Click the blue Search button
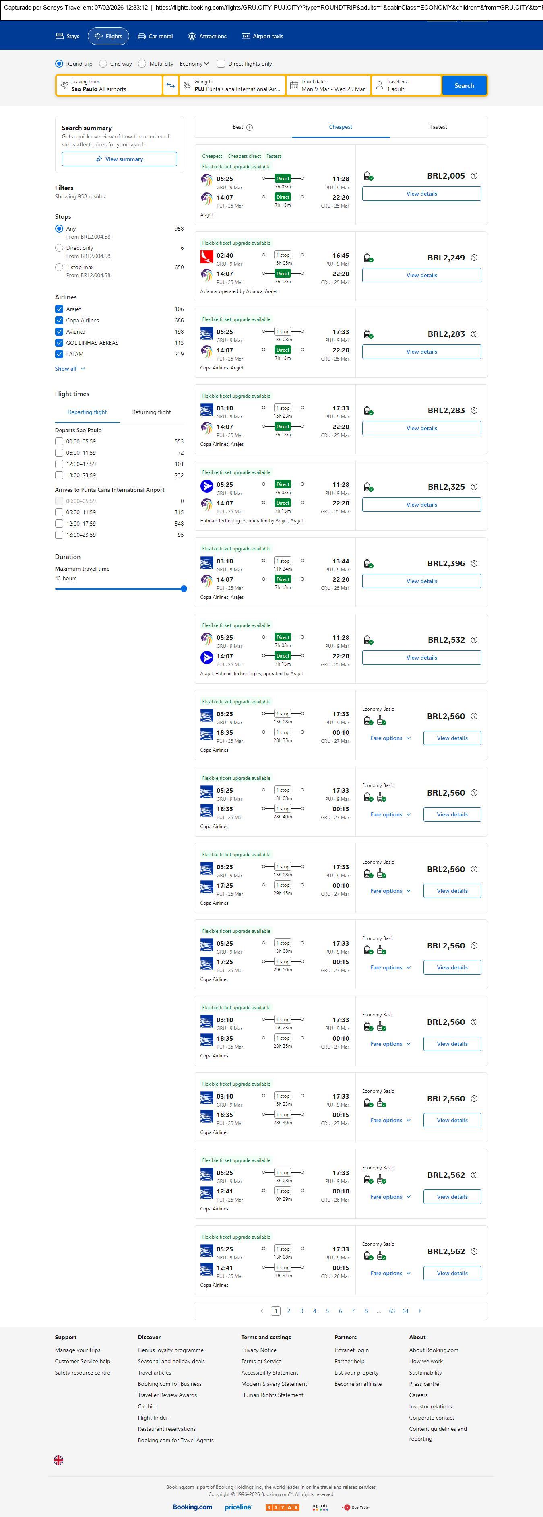543x1517 pixels. (x=463, y=85)
